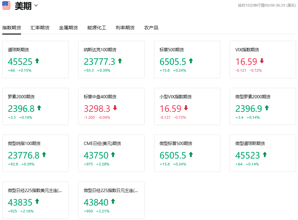The height and width of the screenshot is (220, 298).
Task: Click the change value +93.3
Action: 89,71
